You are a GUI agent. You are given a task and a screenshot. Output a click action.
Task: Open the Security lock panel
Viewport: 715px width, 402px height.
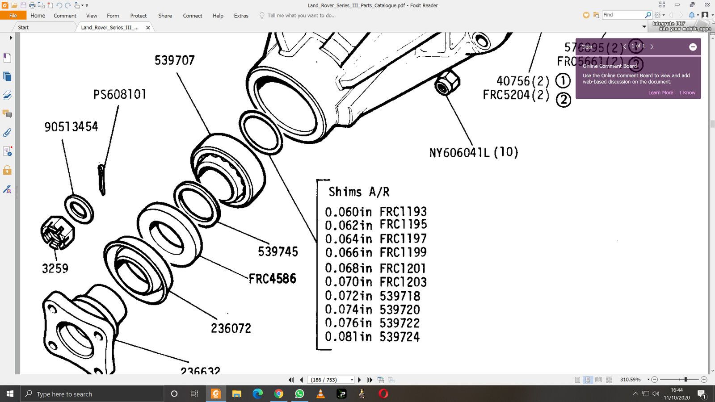coord(7,170)
